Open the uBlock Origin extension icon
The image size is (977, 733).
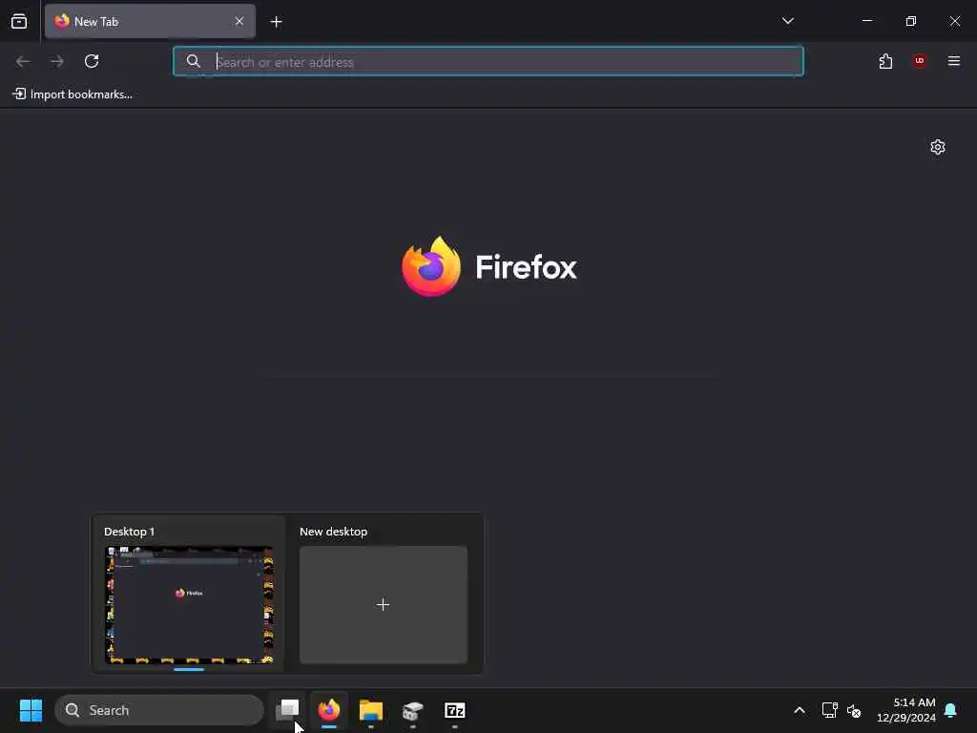[x=920, y=61]
